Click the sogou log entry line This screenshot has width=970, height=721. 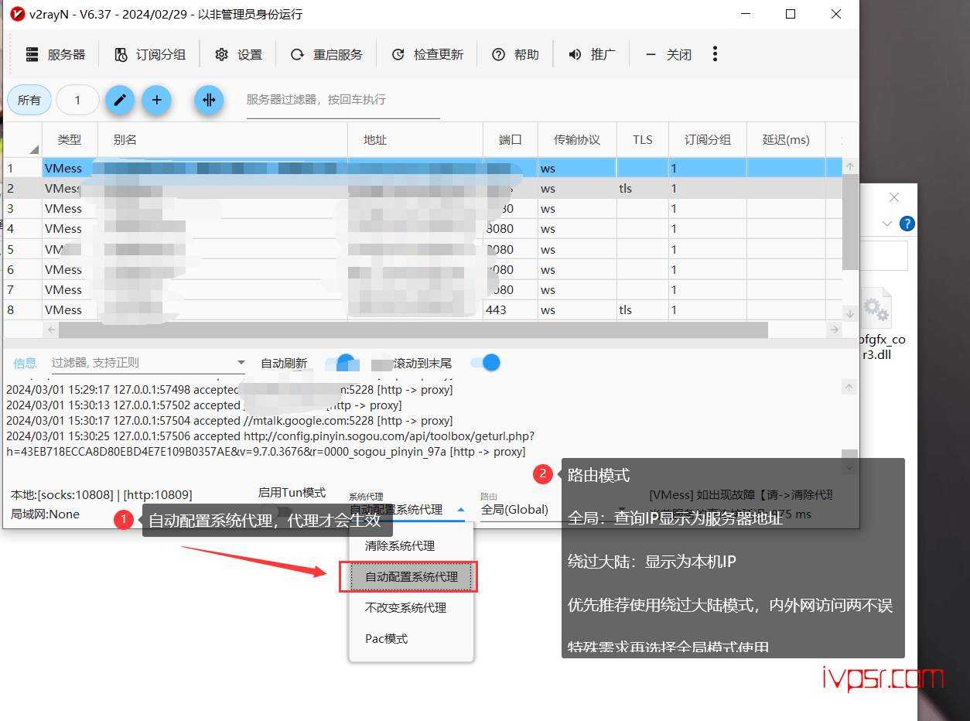pyautogui.click(x=270, y=444)
